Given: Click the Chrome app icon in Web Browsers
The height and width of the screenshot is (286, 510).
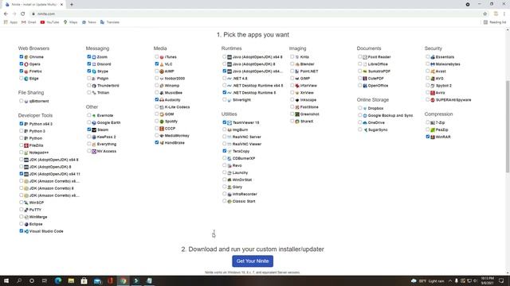Looking at the screenshot, I should 26,57.
